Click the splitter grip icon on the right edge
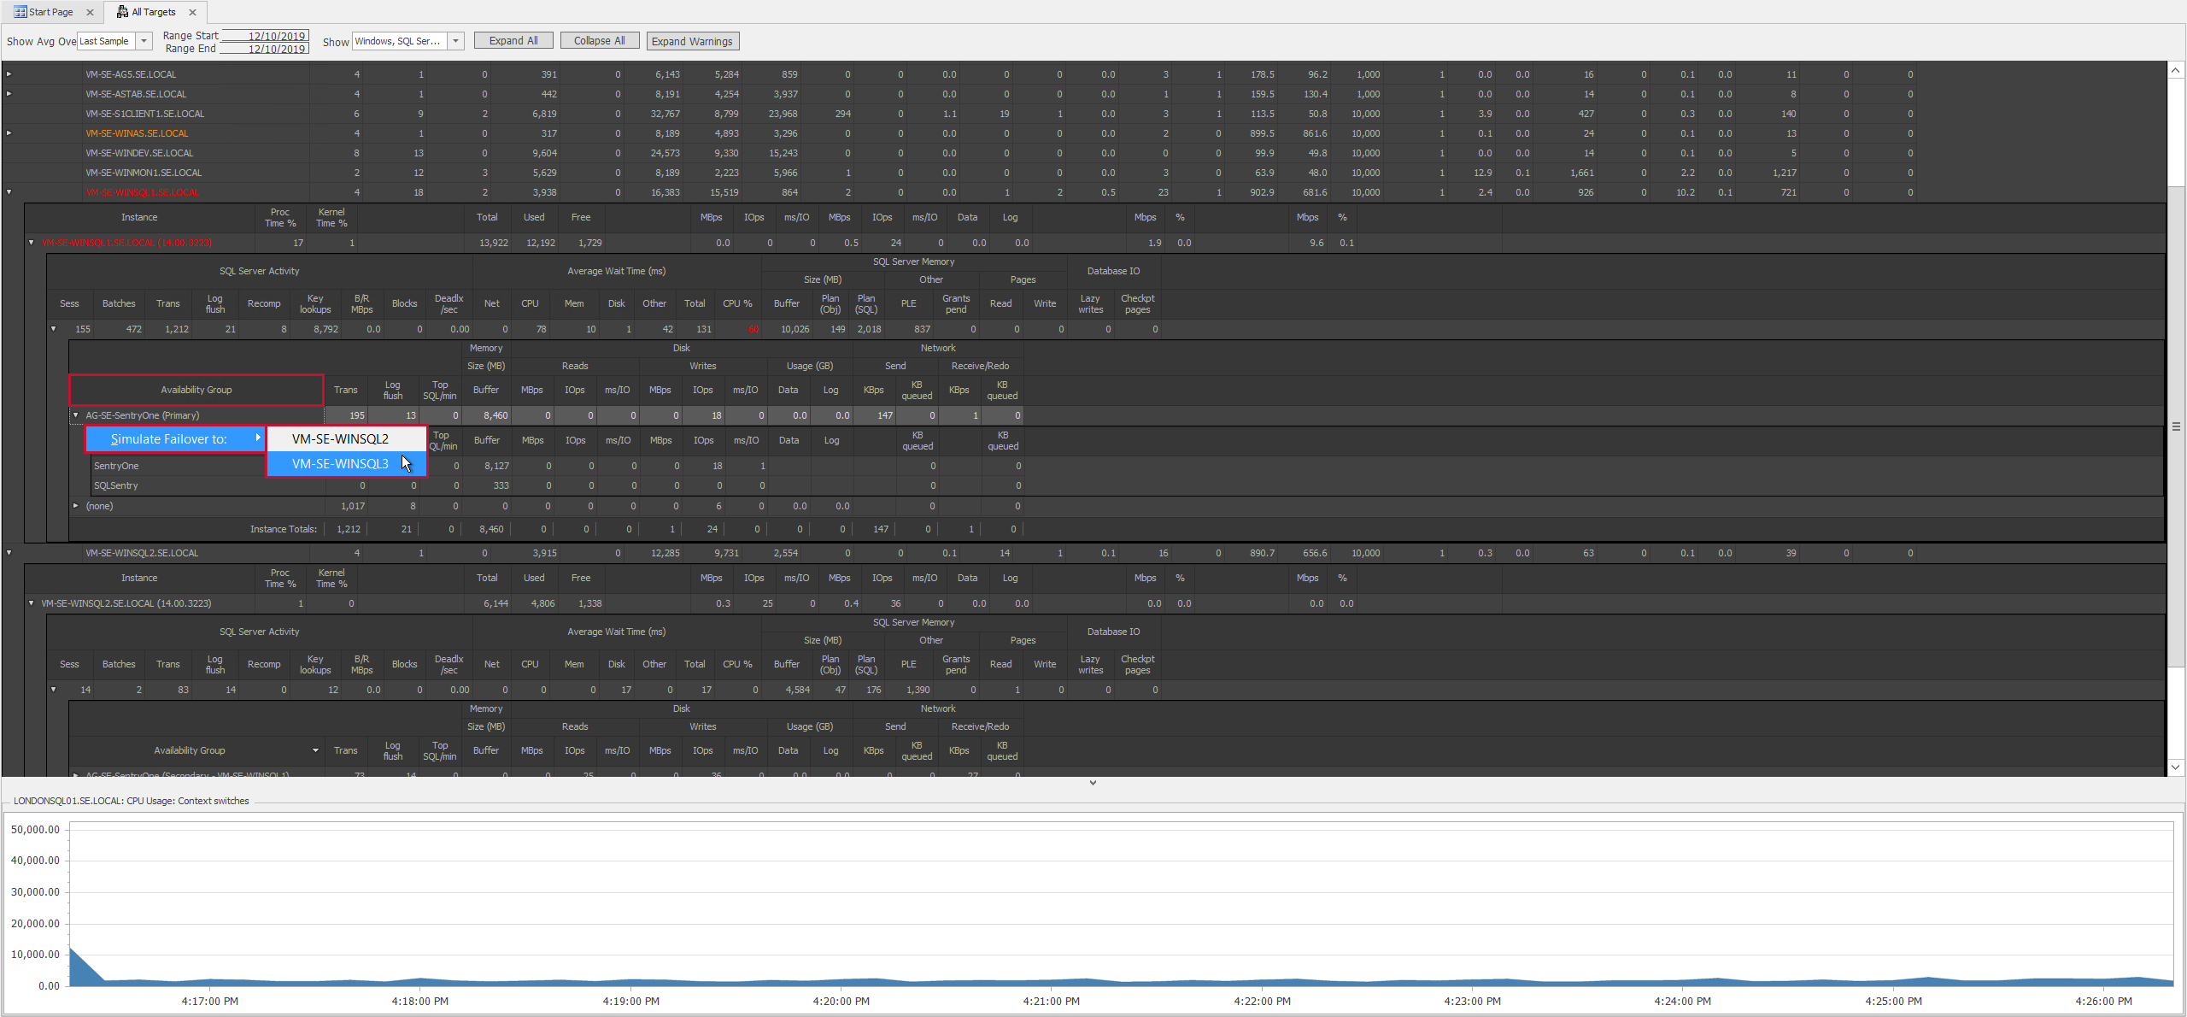Viewport: 2187px width, 1017px height. pyautogui.click(x=2176, y=426)
